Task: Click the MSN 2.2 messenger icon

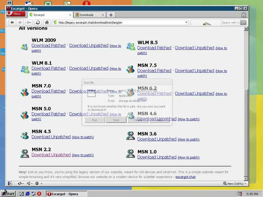Action: (x=25, y=154)
